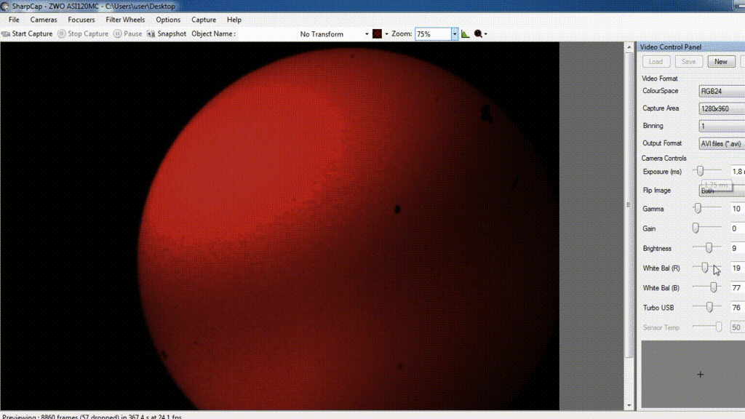Click the preview scrollbar down arrow
Viewport: 745px width, 419px height.
[629, 405]
